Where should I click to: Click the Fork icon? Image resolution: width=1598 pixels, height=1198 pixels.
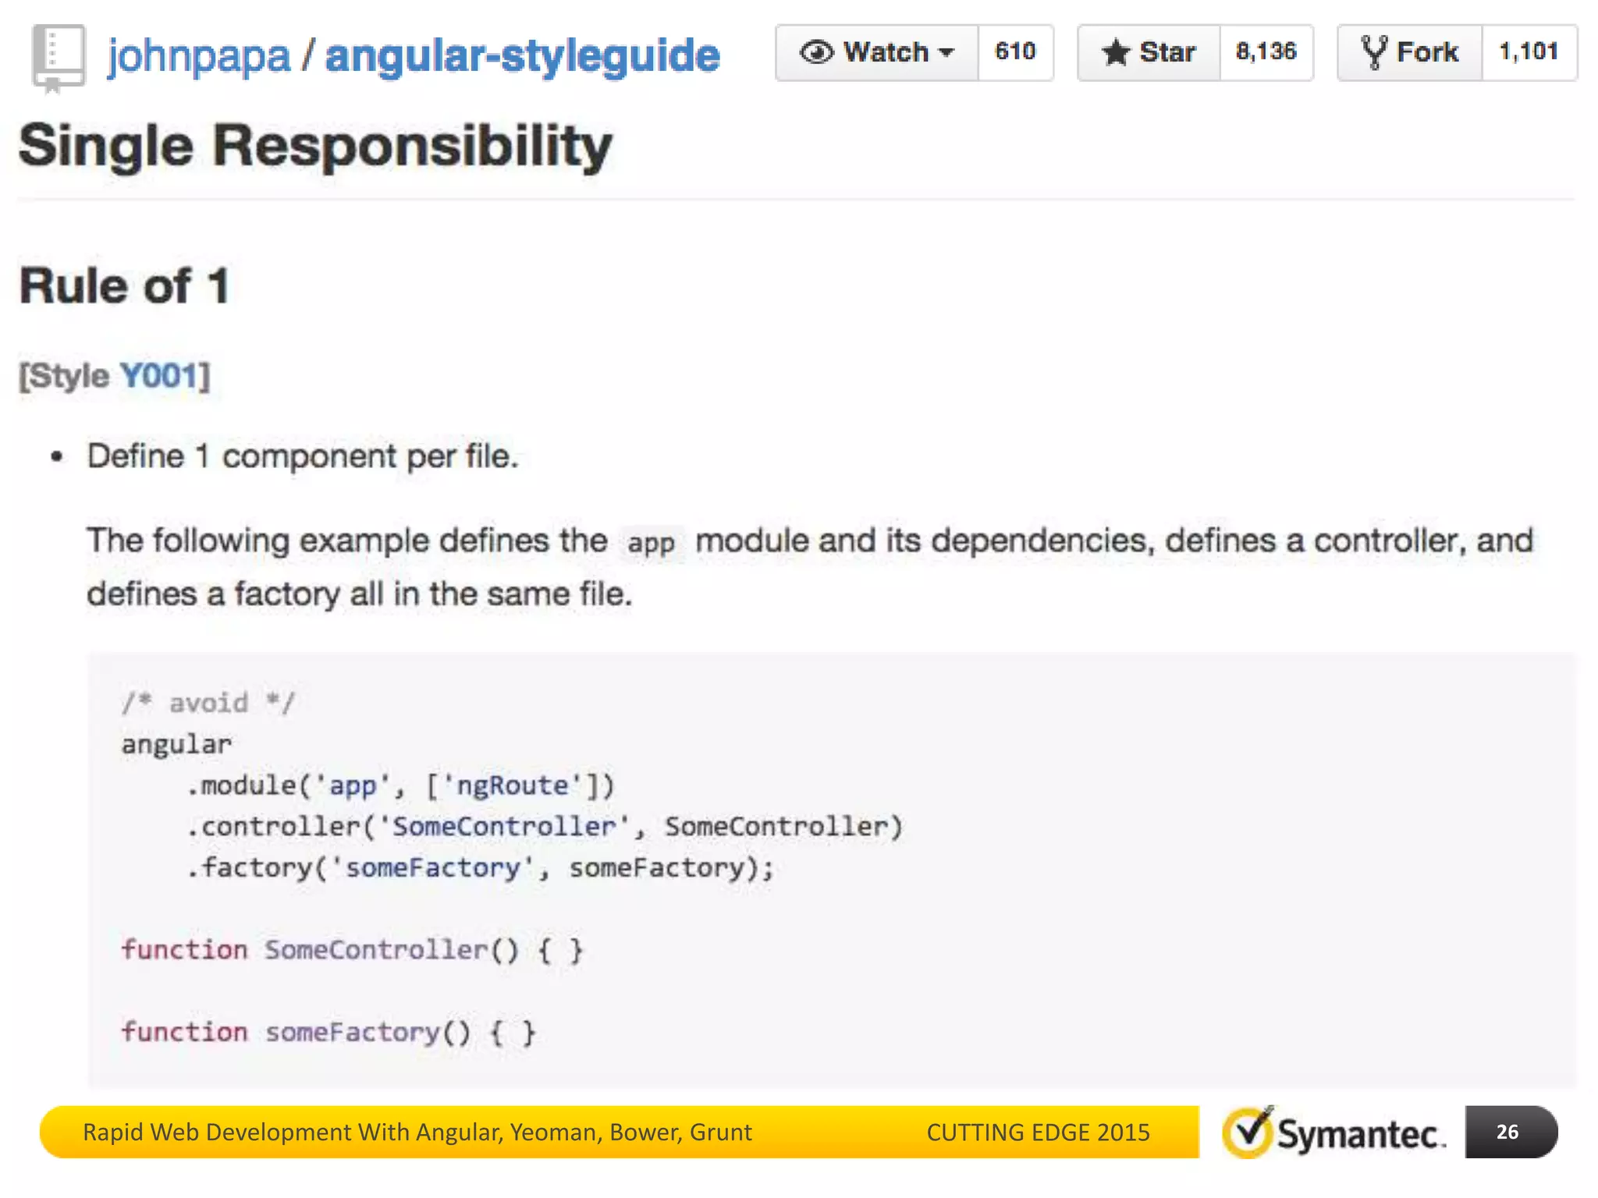point(1374,52)
